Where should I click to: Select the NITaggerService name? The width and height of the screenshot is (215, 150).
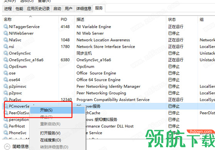tap(24, 27)
